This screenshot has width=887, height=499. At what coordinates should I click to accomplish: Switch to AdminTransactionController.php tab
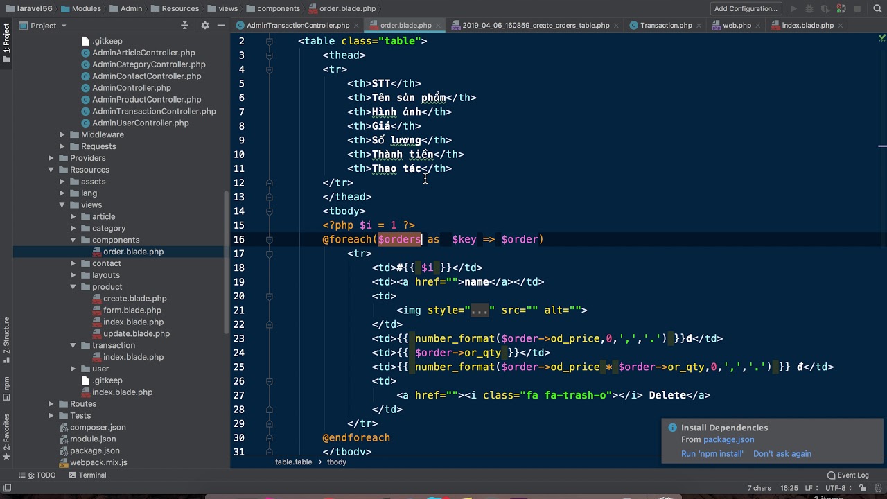click(298, 26)
